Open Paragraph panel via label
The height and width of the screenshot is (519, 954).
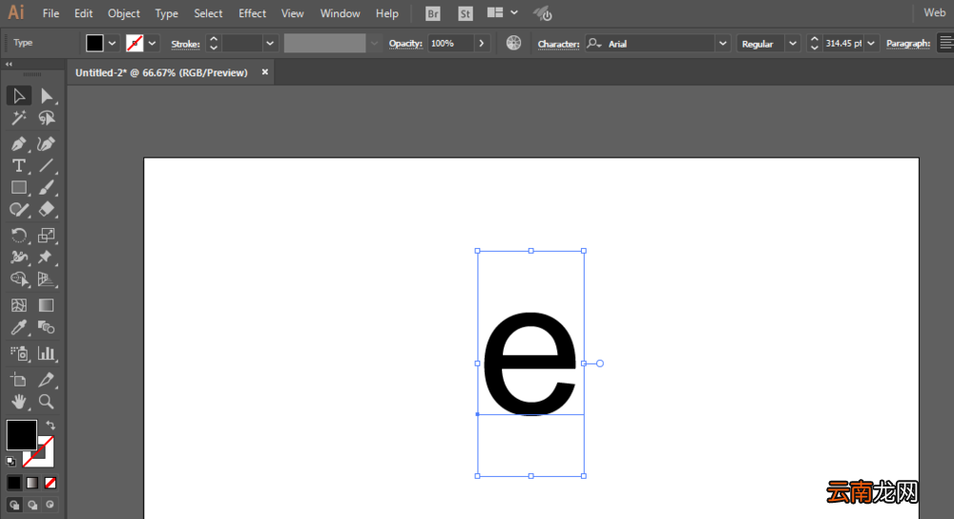(x=908, y=43)
